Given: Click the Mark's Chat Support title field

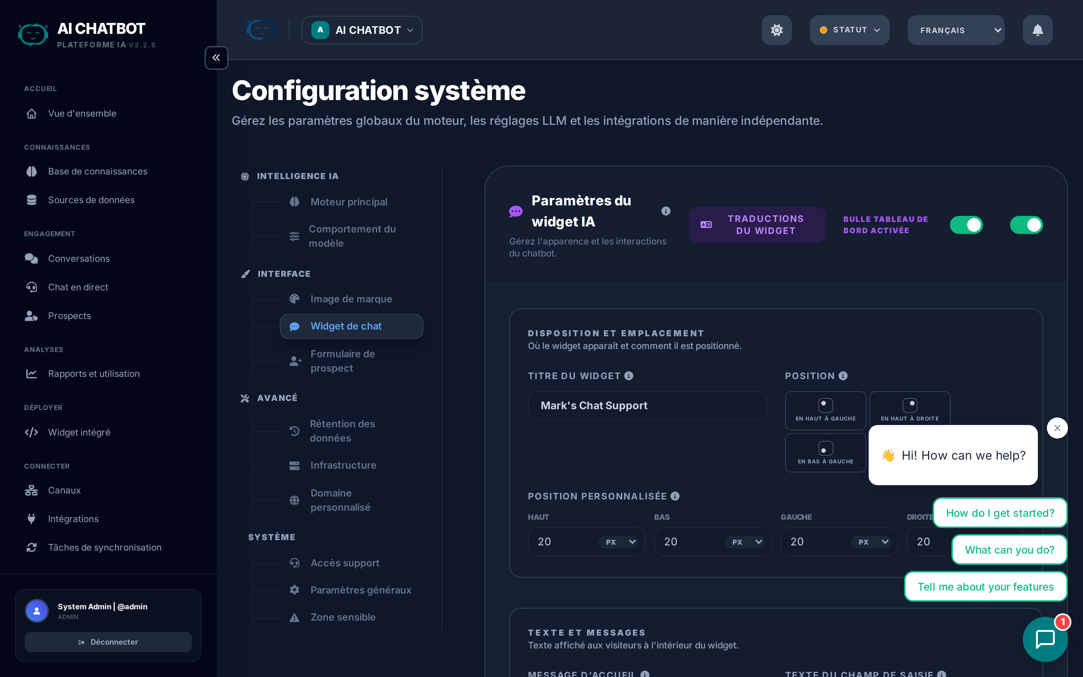Looking at the screenshot, I should (x=648, y=405).
